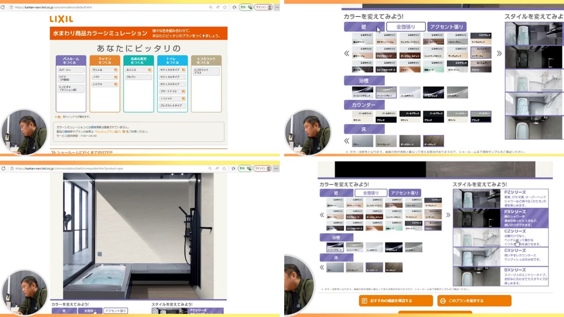Toggle 全面張り above the カウンター swatch panel
The image size is (564, 317).
pos(406,27)
